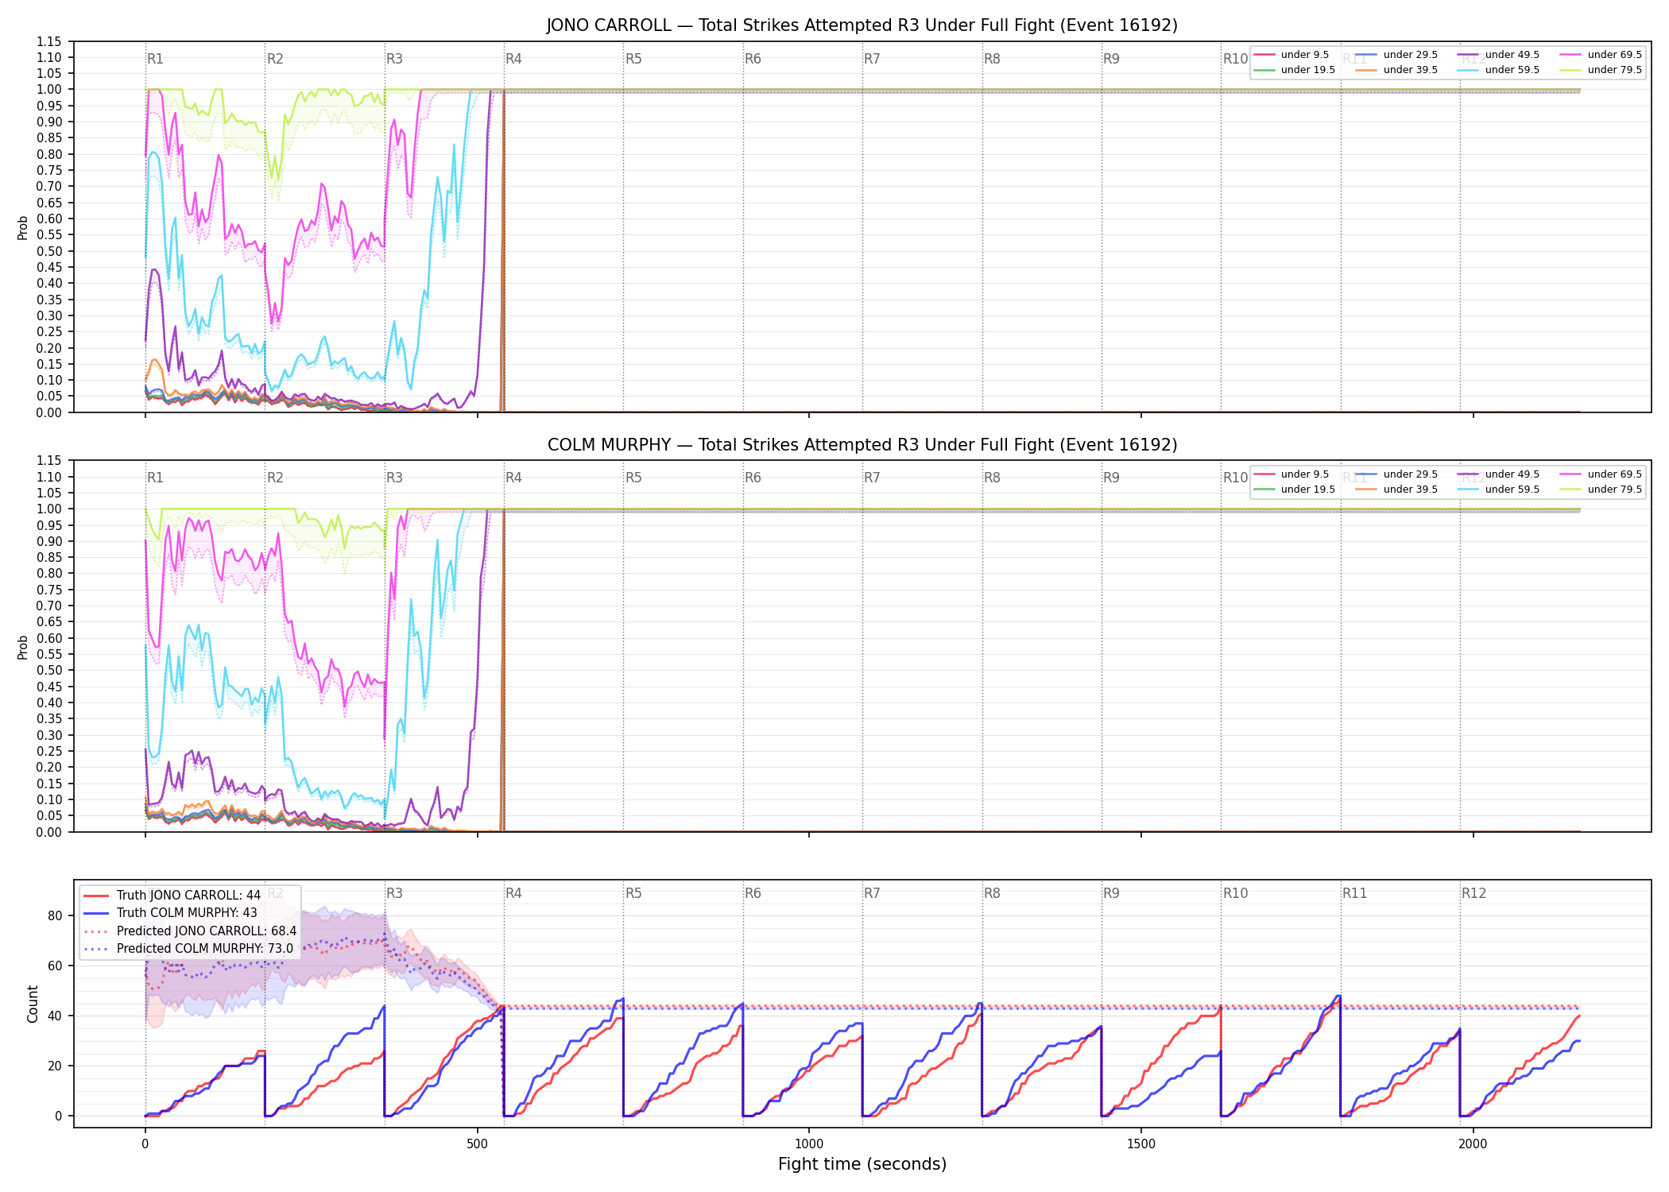This screenshot has width=1669, height=1192.
Task: Click the R9 round marker in bottom chart
Action: [1111, 893]
